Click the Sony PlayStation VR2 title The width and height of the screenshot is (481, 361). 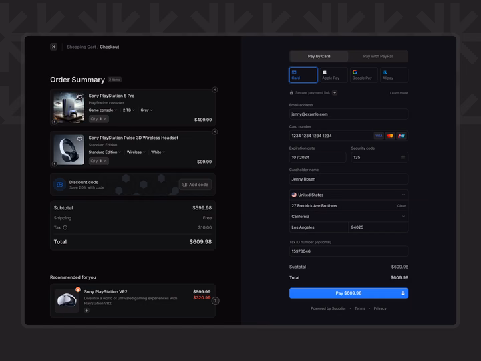tap(106, 292)
